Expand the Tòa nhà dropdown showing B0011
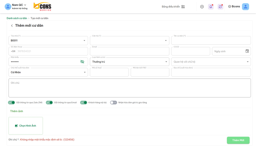The image size is (256, 149). click(84, 41)
